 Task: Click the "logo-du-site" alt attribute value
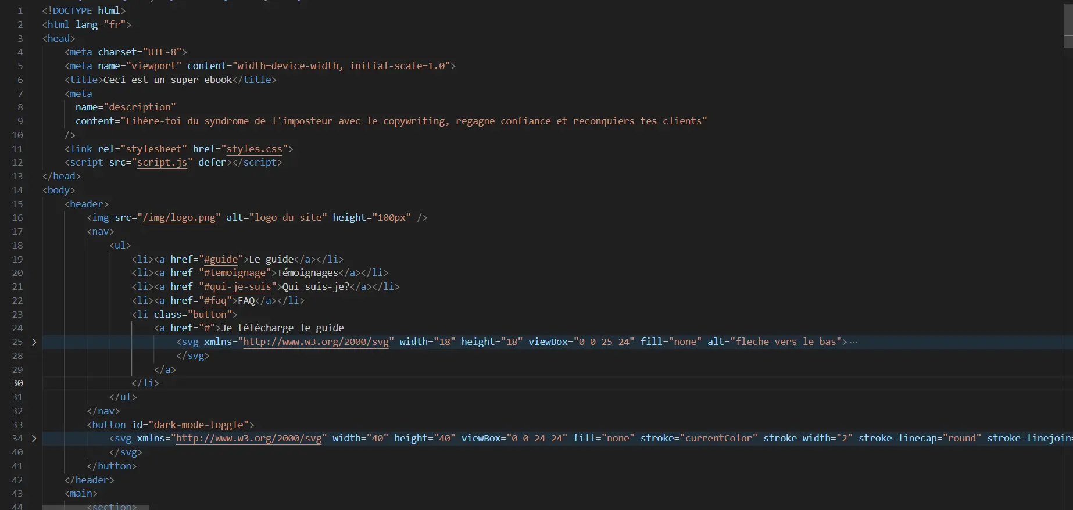click(x=288, y=218)
